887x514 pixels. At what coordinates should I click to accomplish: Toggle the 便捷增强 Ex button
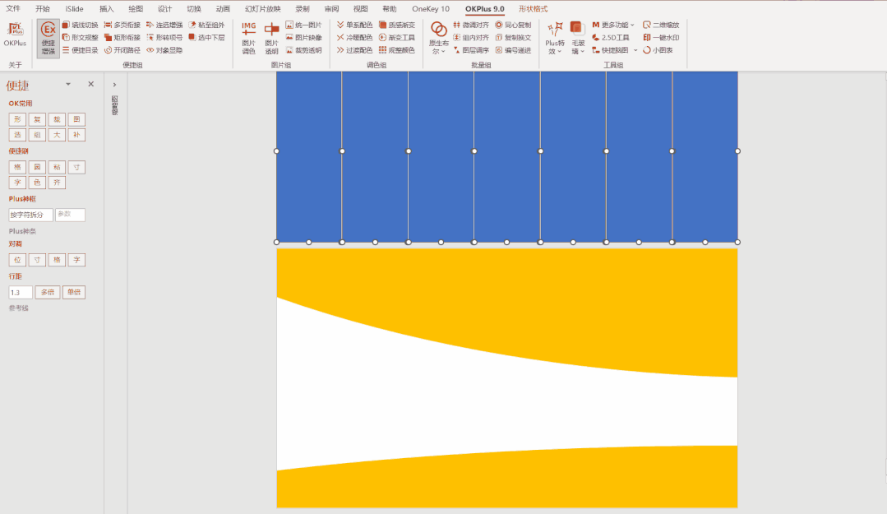(48, 39)
